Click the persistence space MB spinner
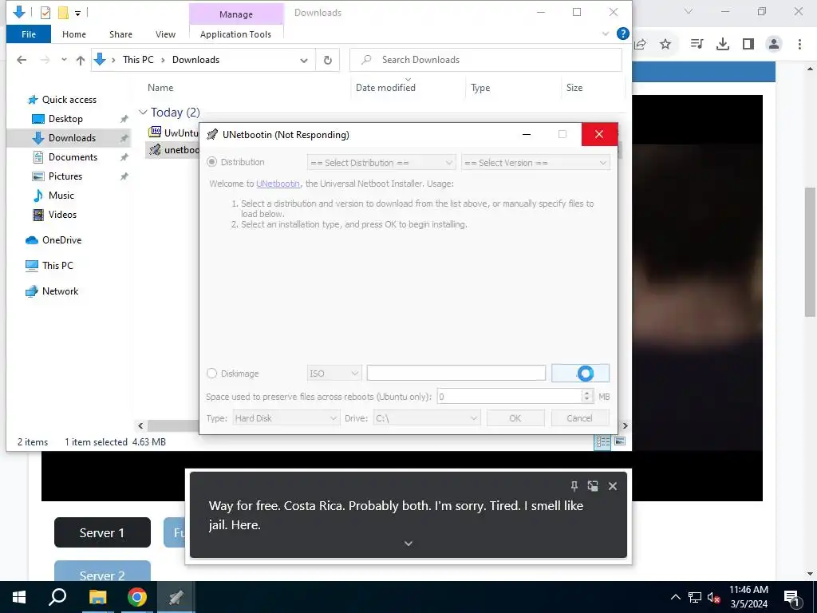 point(586,397)
